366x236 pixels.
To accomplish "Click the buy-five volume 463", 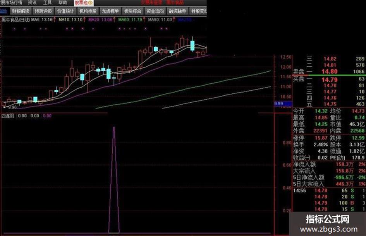I will point(361,104).
